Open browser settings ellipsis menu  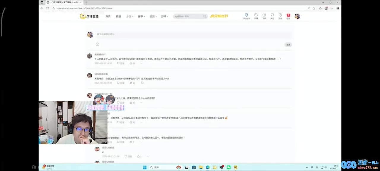[332, 8]
